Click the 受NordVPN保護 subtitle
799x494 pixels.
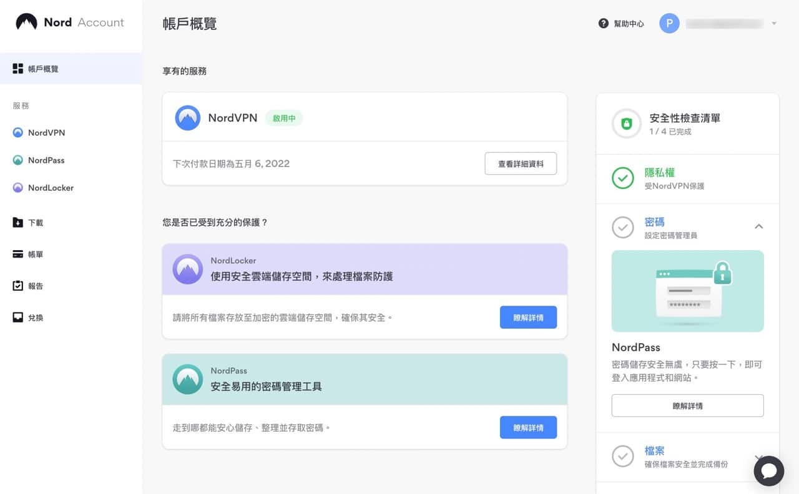click(674, 186)
